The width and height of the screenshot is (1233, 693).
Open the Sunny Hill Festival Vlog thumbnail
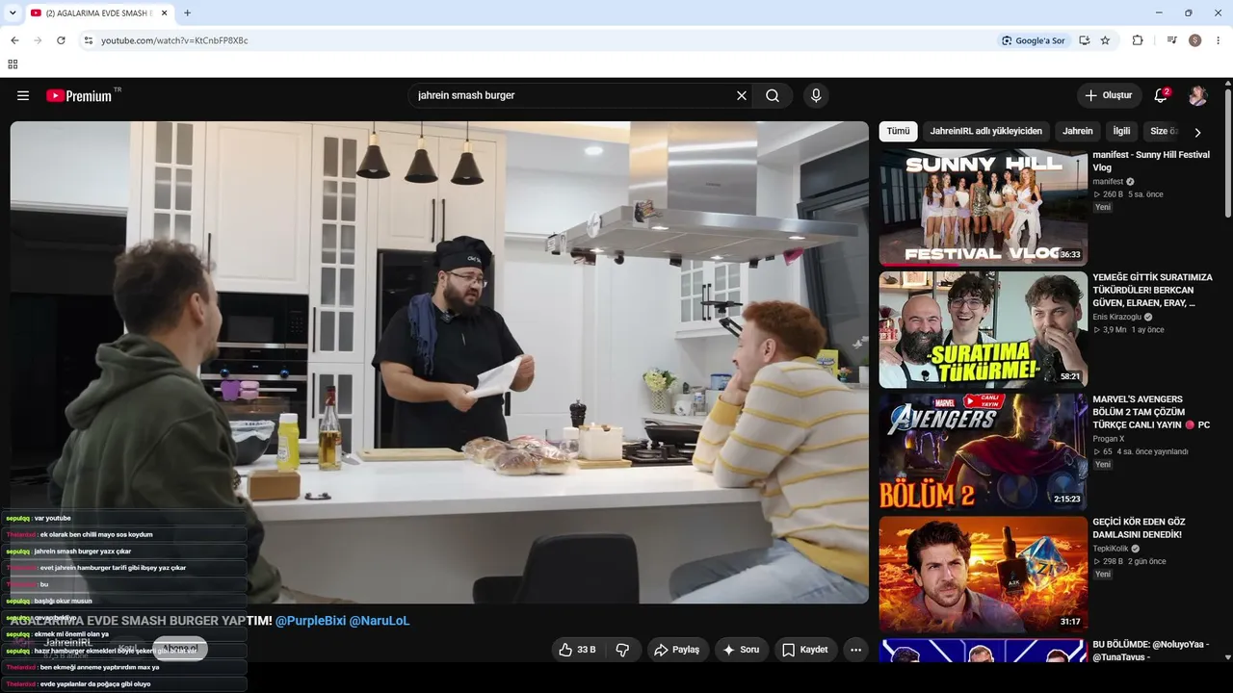click(984, 207)
